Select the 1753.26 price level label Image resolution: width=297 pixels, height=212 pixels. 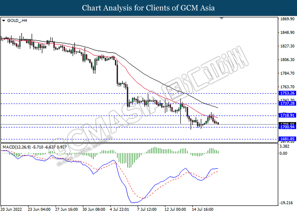[x=287, y=93]
